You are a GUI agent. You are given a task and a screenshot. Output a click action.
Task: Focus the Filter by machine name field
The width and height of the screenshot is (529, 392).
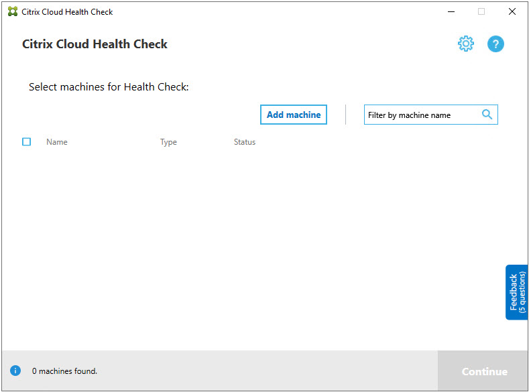coord(431,115)
